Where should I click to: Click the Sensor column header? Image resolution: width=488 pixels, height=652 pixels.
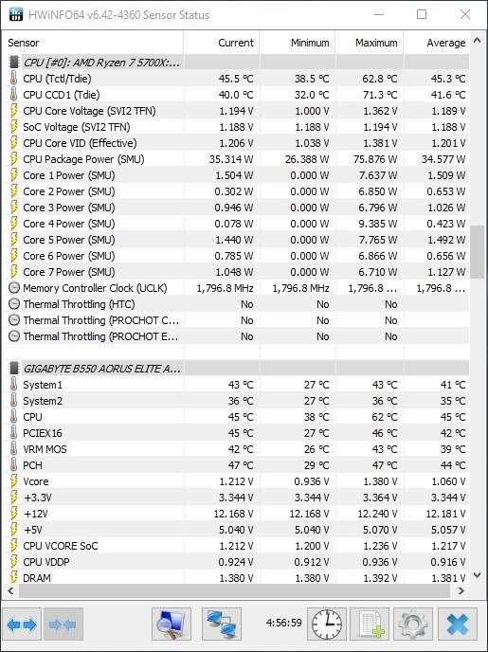tap(95, 43)
